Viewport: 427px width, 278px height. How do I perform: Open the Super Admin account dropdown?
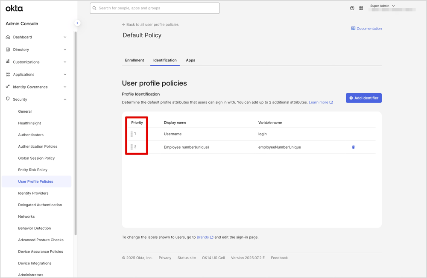pos(382,6)
